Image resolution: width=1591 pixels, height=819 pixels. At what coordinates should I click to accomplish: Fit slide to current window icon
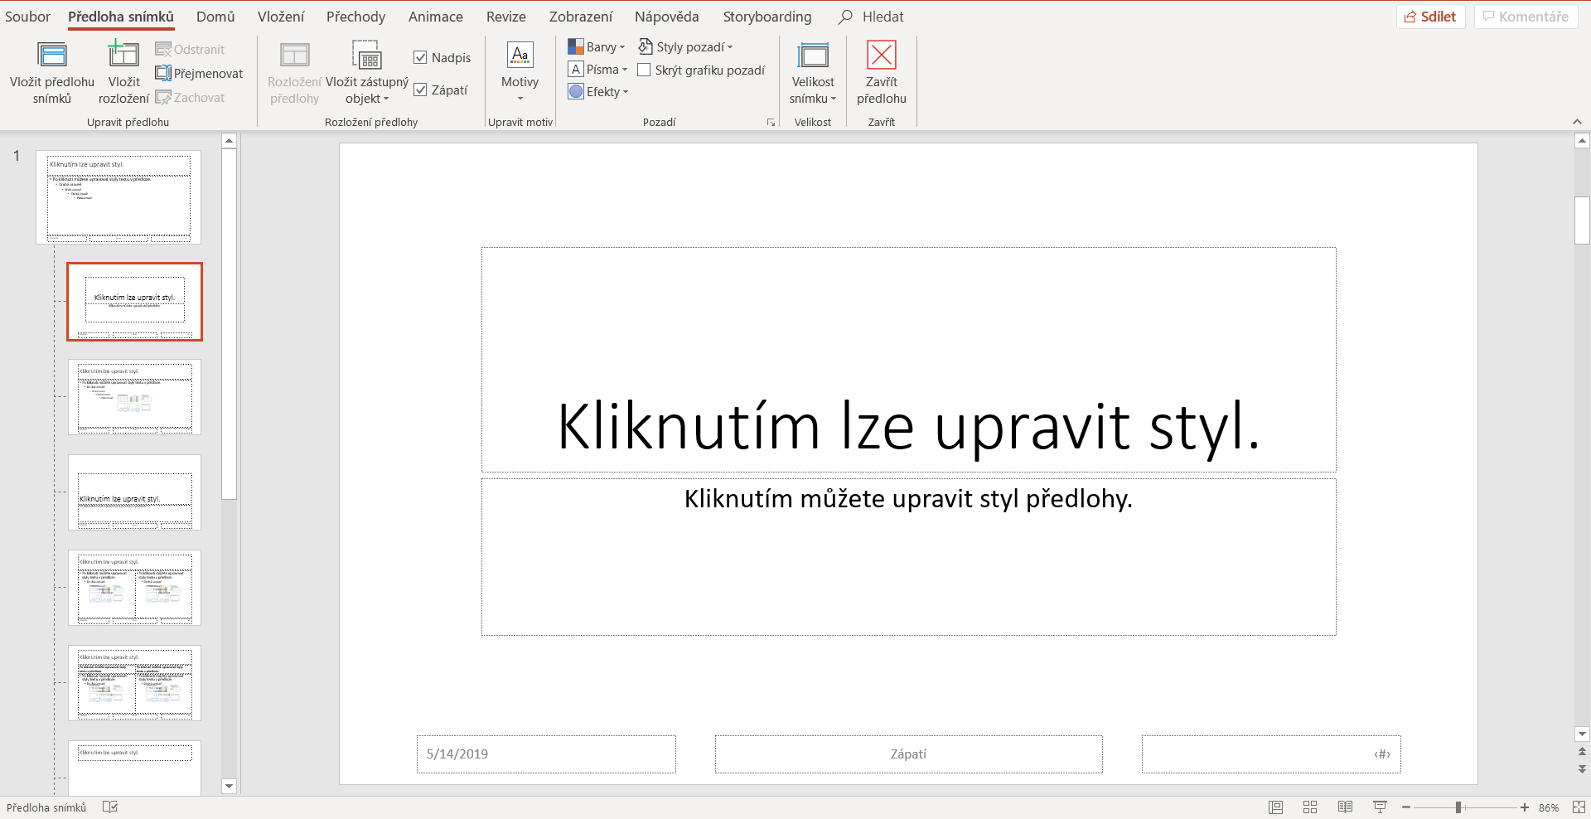[x=1579, y=807]
